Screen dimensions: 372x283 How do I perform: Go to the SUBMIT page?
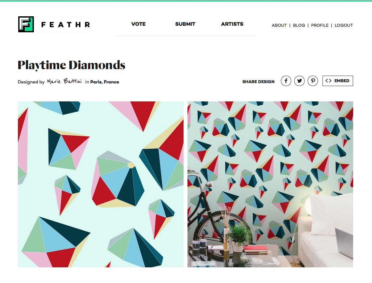pos(185,24)
